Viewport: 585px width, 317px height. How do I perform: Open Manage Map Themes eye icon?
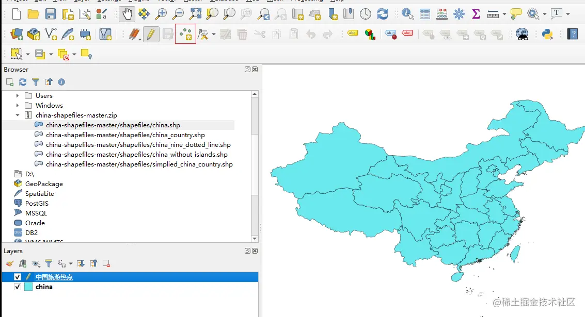click(x=36, y=264)
